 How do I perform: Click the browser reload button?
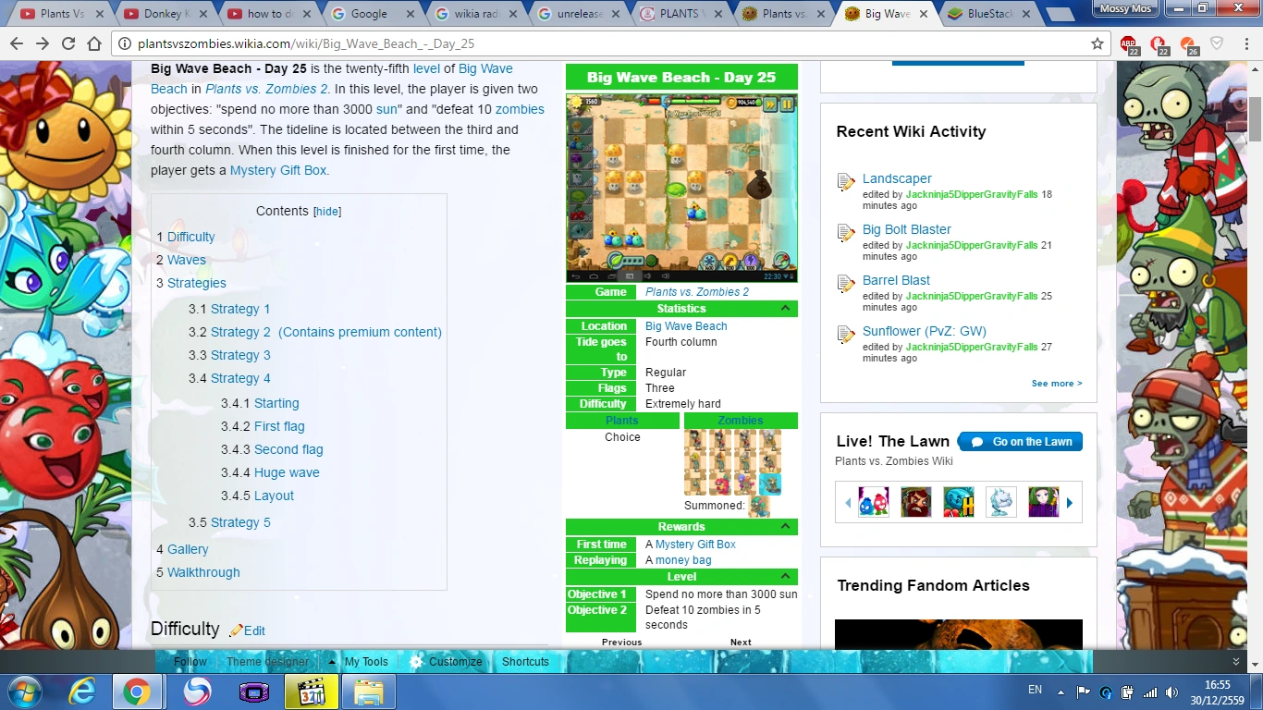point(68,43)
